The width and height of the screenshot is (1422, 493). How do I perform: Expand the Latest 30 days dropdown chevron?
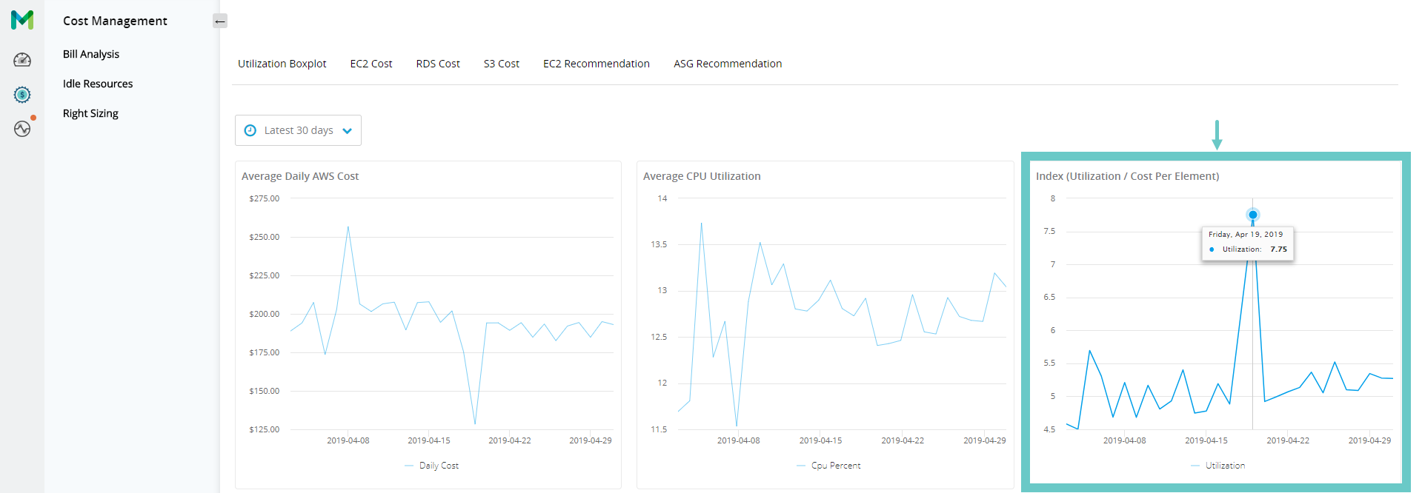[x=347, y=131]
